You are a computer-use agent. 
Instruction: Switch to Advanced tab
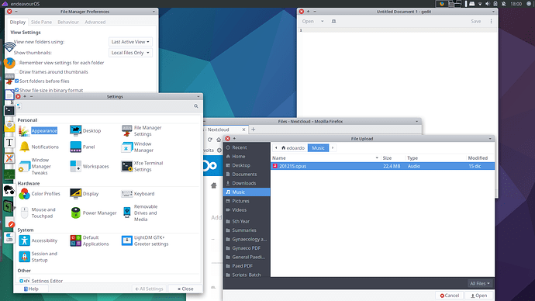95,22
